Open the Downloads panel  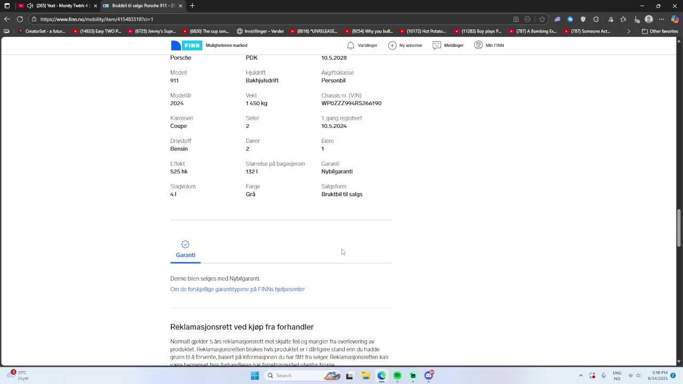(x=637, y=19)
